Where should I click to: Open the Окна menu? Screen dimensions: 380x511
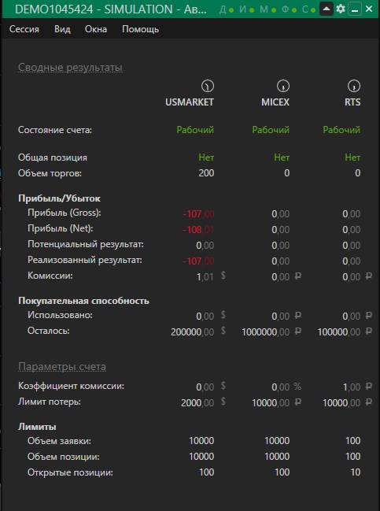(x=96, y=29)
